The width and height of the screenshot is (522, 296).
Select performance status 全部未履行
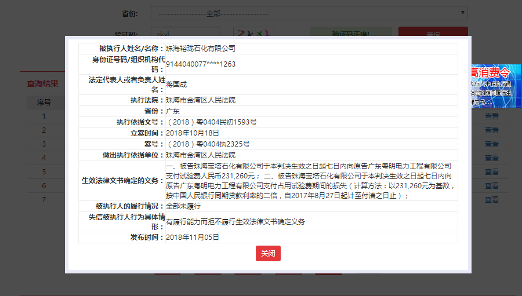(x=183, y=206)
